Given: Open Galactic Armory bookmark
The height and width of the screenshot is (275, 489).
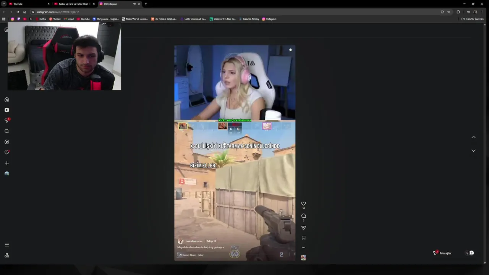Looking at the screenshot, I should coord(249,19).
